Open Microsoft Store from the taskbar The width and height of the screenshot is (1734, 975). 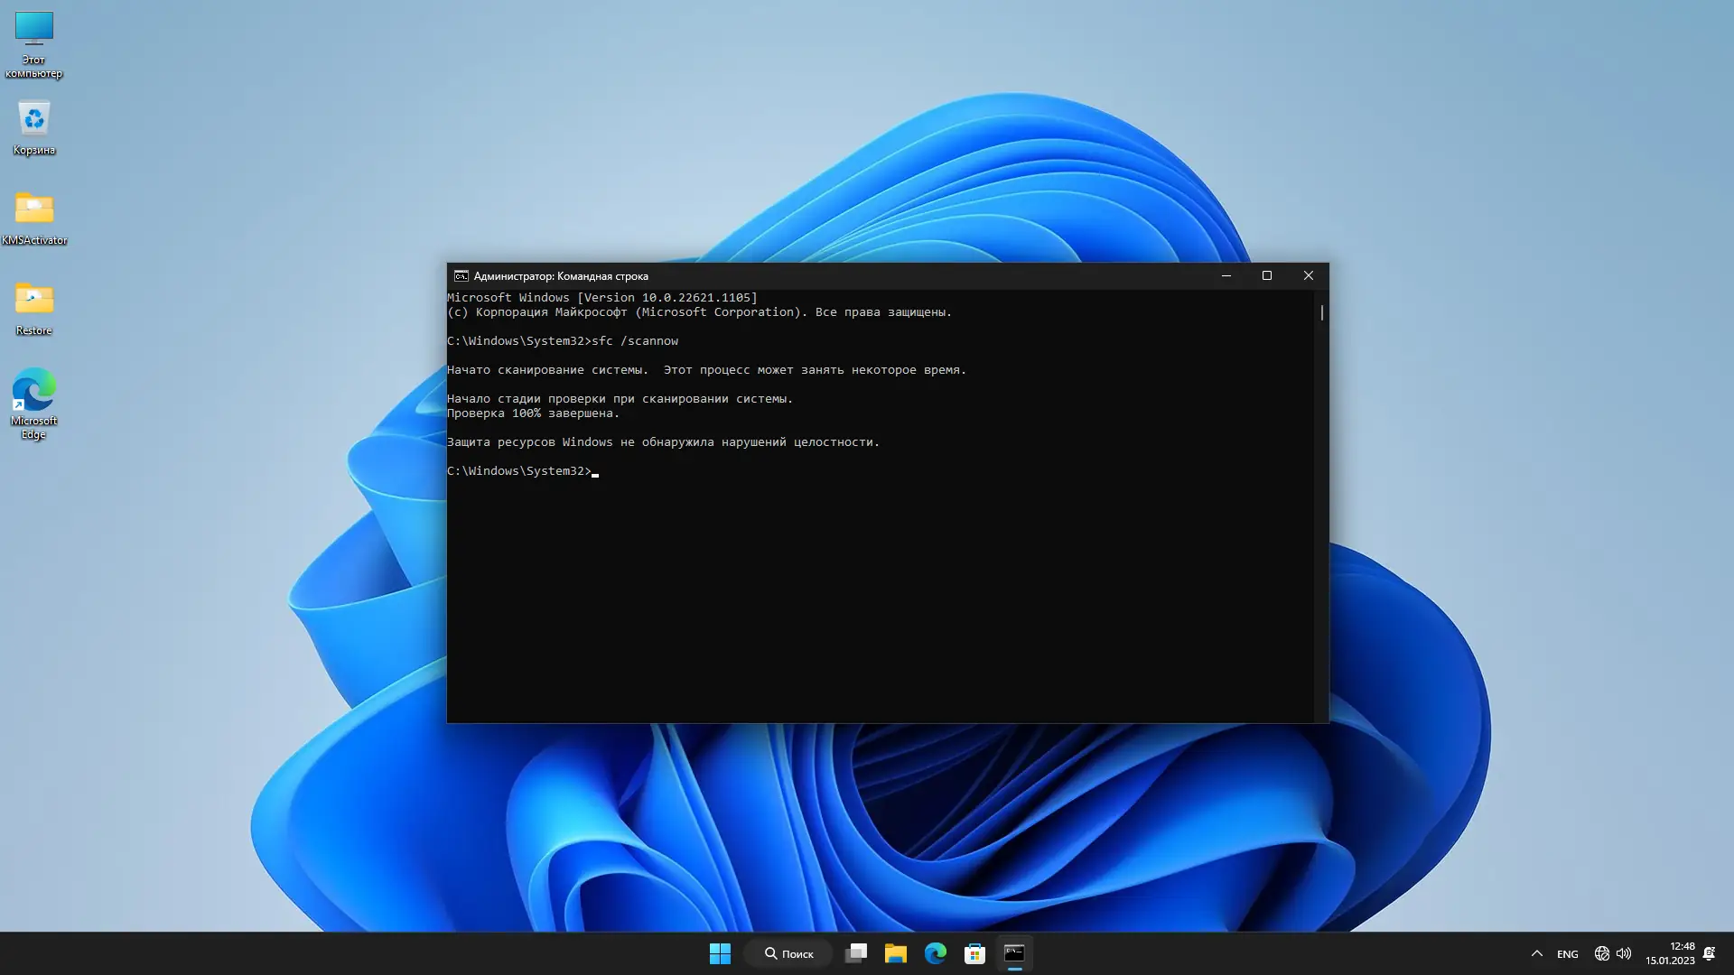pos(974,953)
